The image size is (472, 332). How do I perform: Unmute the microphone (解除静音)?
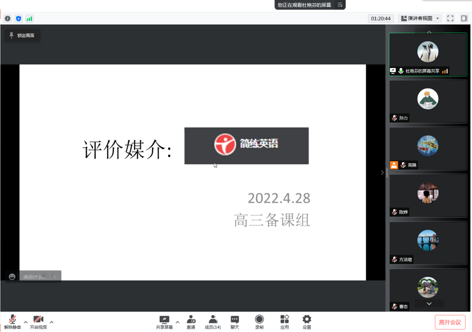(x=13, y=322)
